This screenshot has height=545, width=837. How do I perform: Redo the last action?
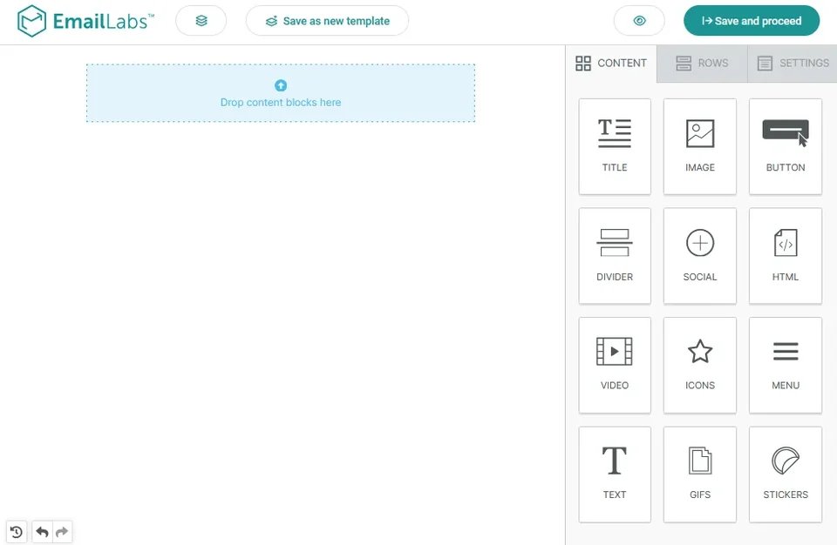click(62, 532)
